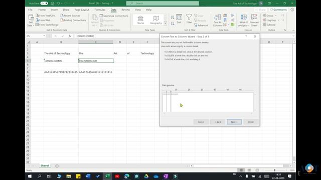Click the wizard Help question mark
This screenshot has width=321, height=180.
coord(246,36)
